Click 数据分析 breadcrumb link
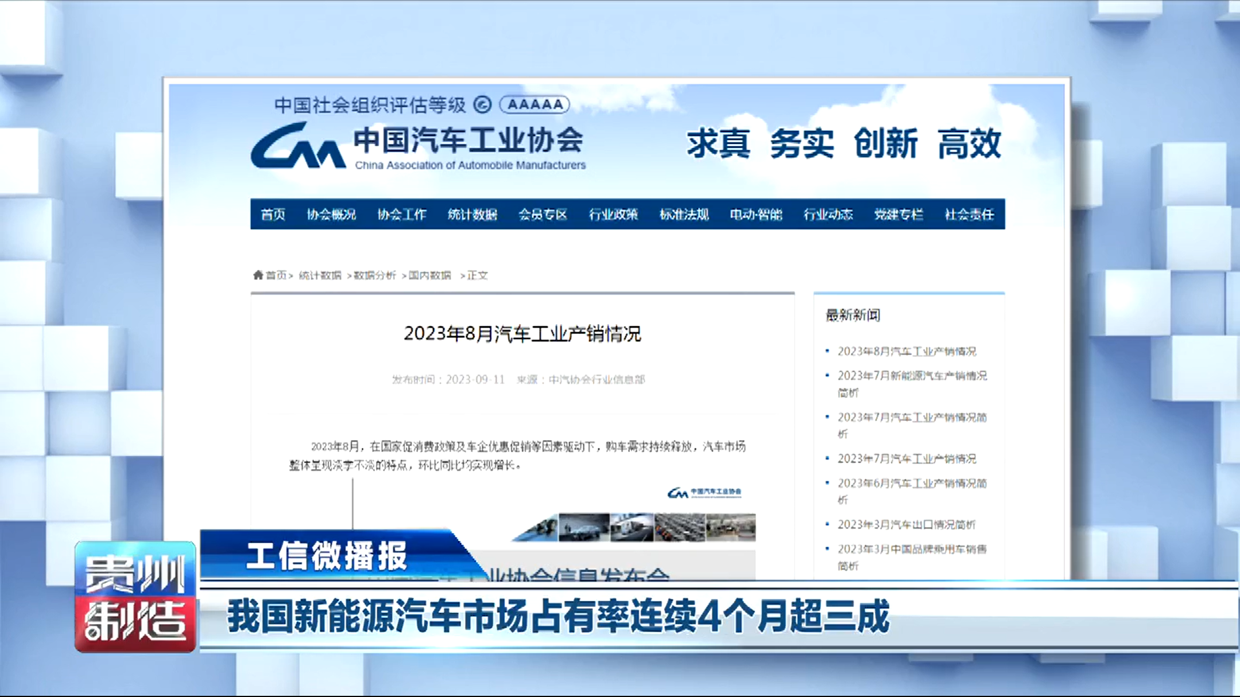 coord(375,275)
